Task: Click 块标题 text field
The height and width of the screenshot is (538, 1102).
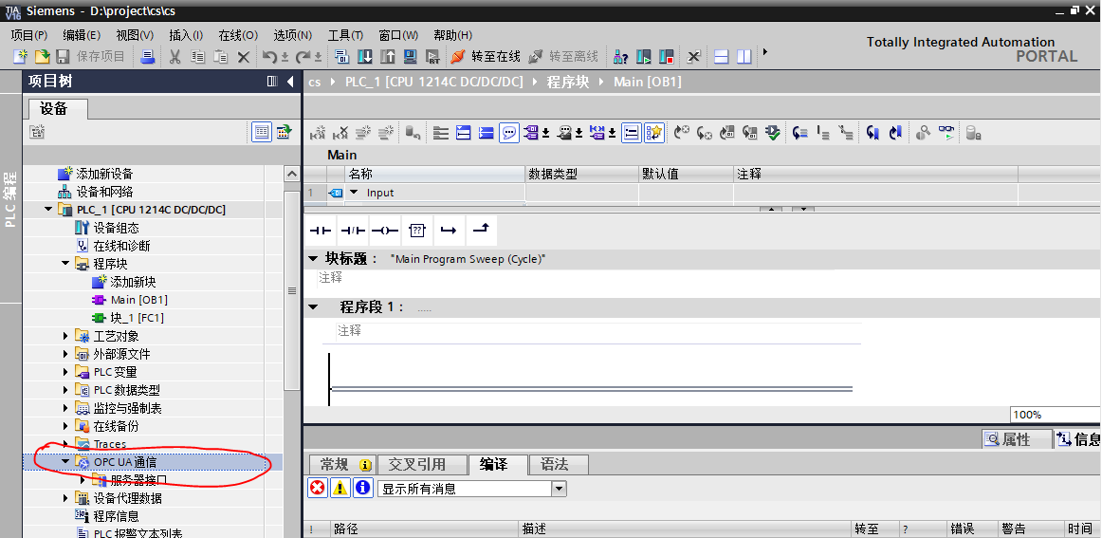Action: [x=468, y=259]
